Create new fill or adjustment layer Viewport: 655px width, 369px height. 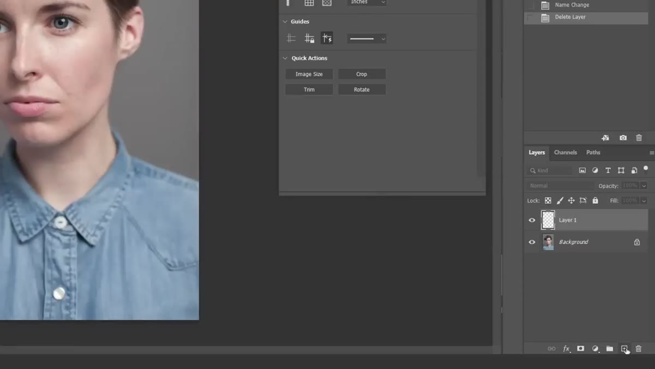point(596,349)
